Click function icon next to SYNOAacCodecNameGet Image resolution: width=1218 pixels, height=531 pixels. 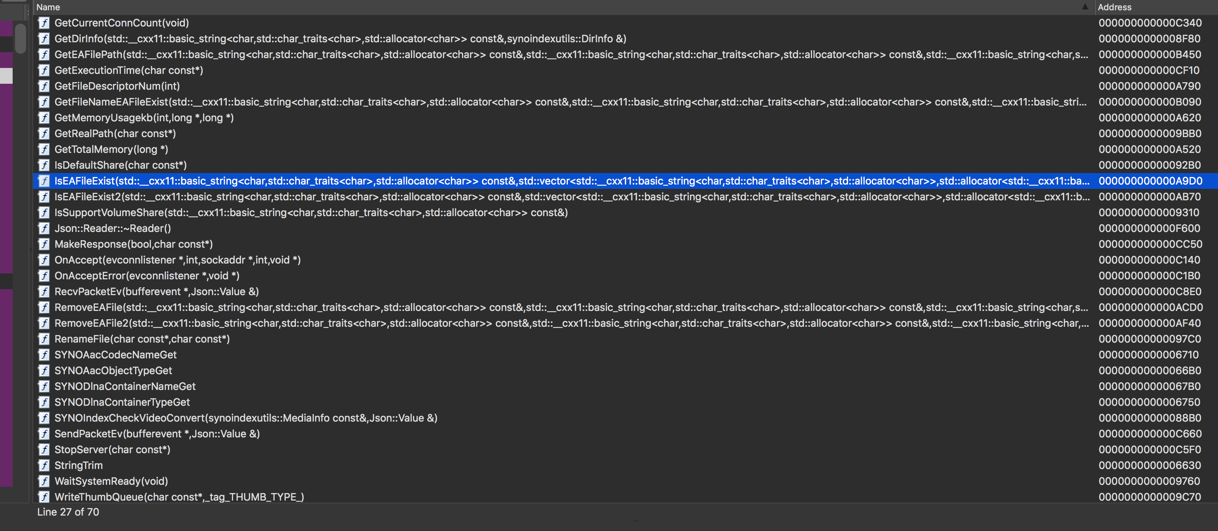click(x=43, y=355)
